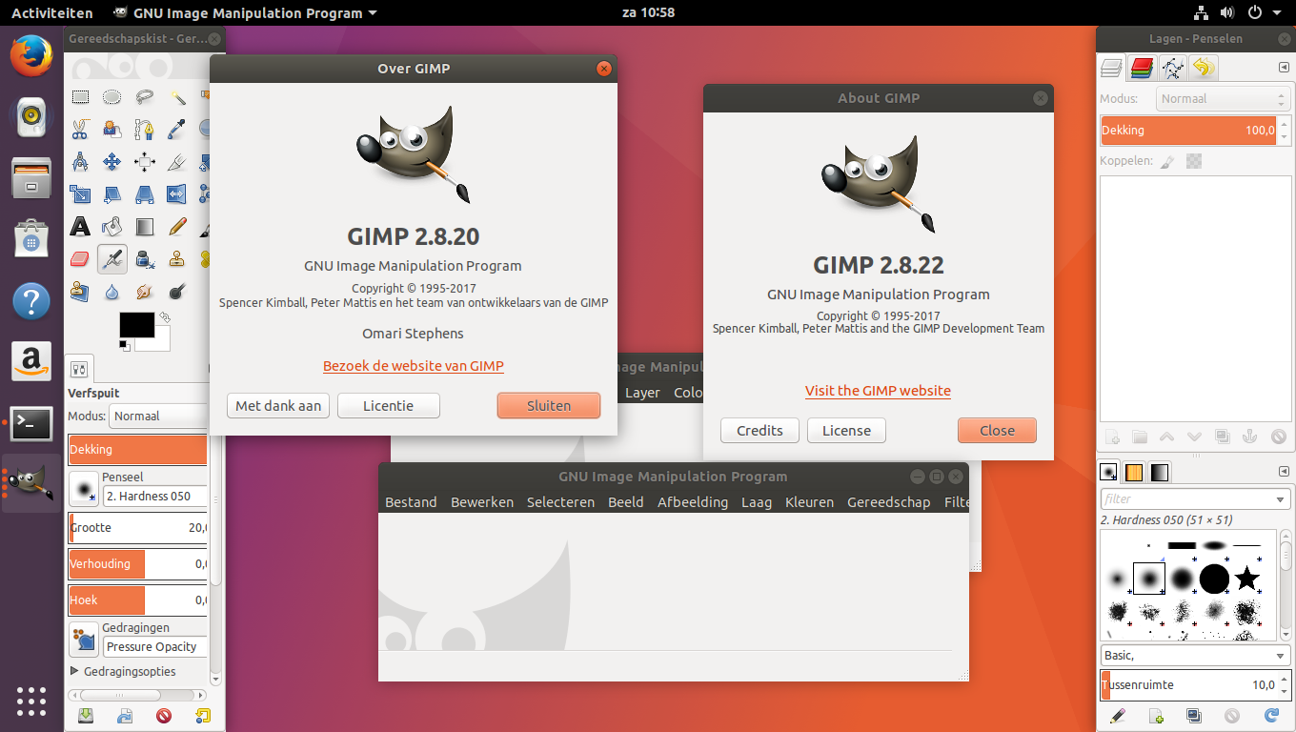This screenshot has width=1296, height=732.
Task: Select the Alignment tool
Action: pyautogui.click(x=145, y=161)
